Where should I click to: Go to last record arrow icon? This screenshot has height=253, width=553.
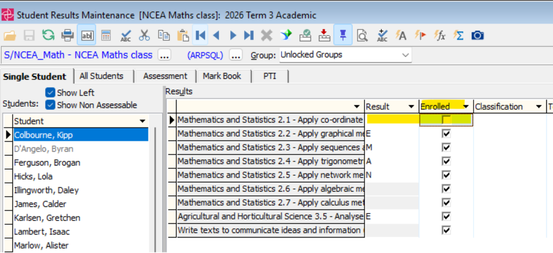[249, 35]
